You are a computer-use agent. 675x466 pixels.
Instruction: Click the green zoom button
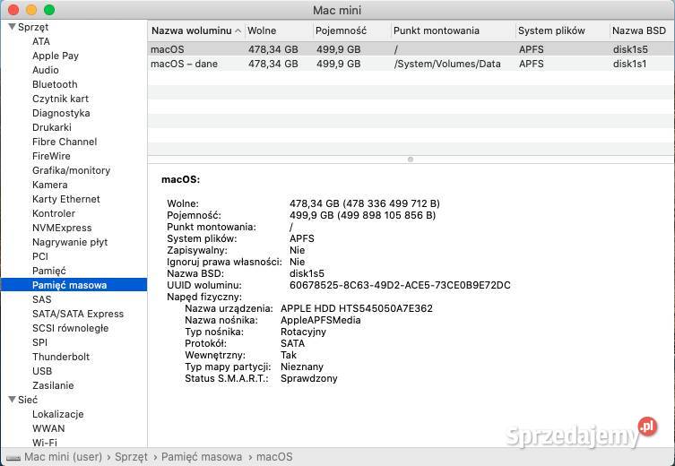49,10
